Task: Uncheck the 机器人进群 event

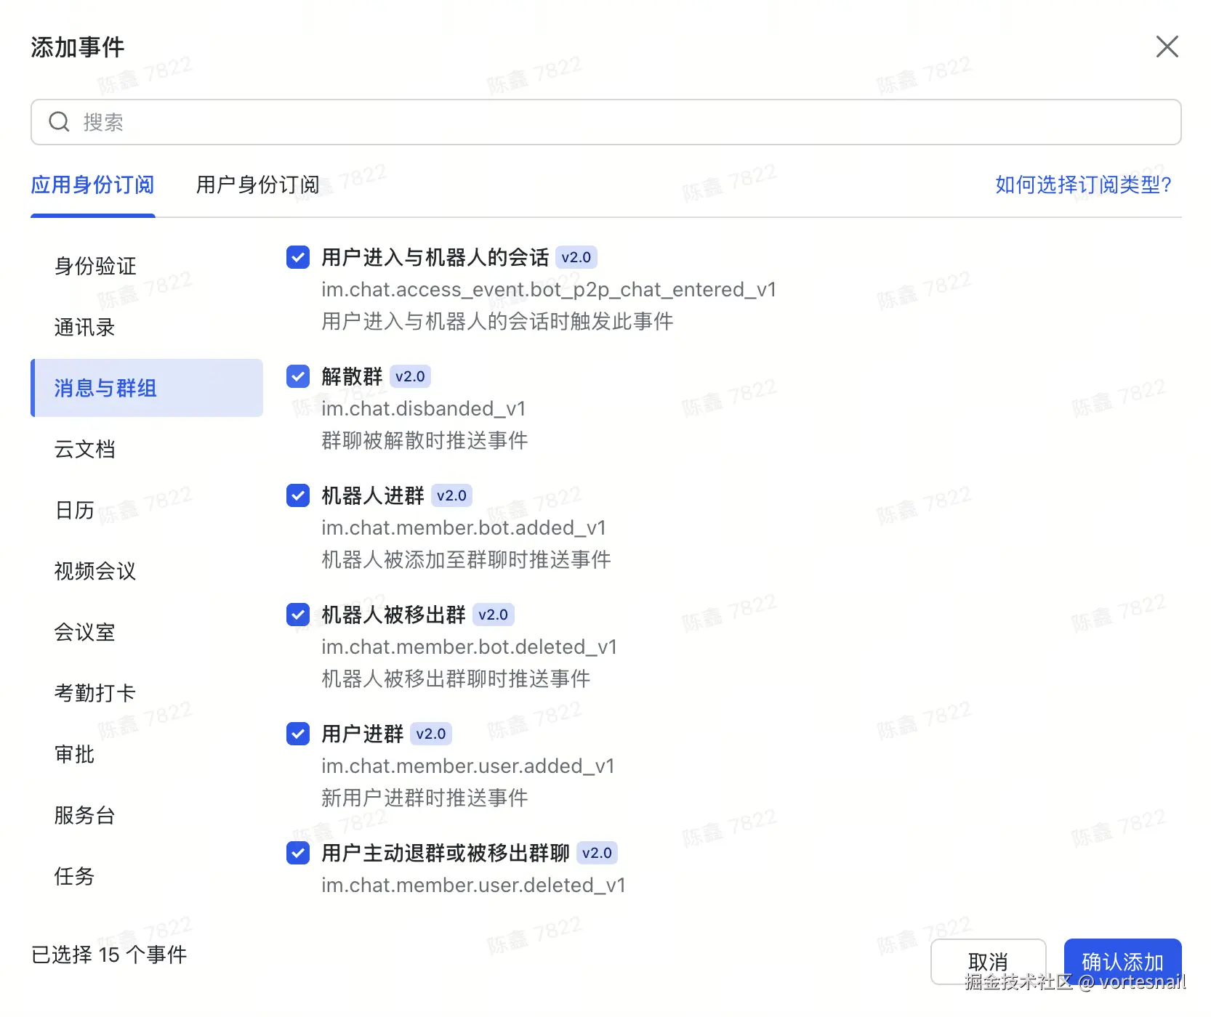Action: 297,495
